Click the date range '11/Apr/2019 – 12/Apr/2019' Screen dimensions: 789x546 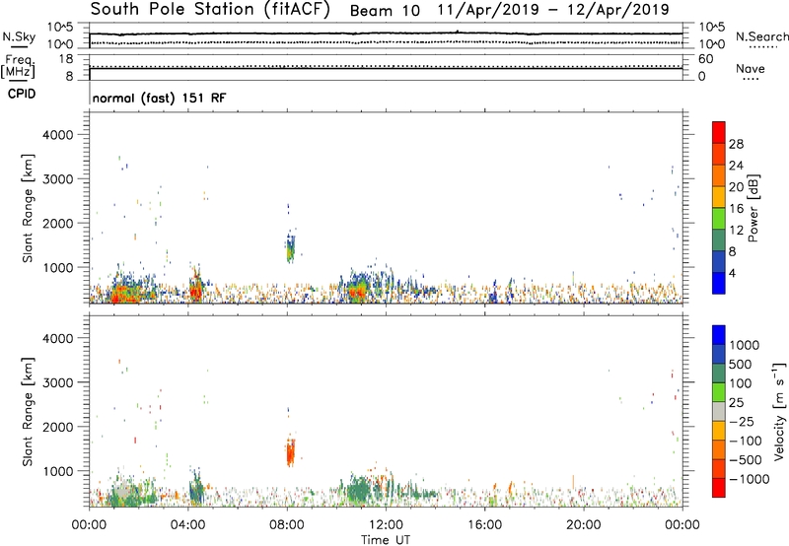[553, 10]
